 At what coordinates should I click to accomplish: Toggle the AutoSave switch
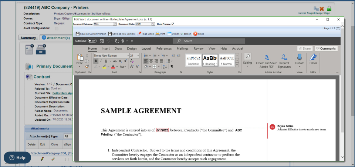92,41
